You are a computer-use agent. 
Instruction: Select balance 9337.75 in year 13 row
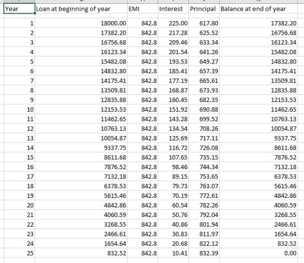[258, 138]
